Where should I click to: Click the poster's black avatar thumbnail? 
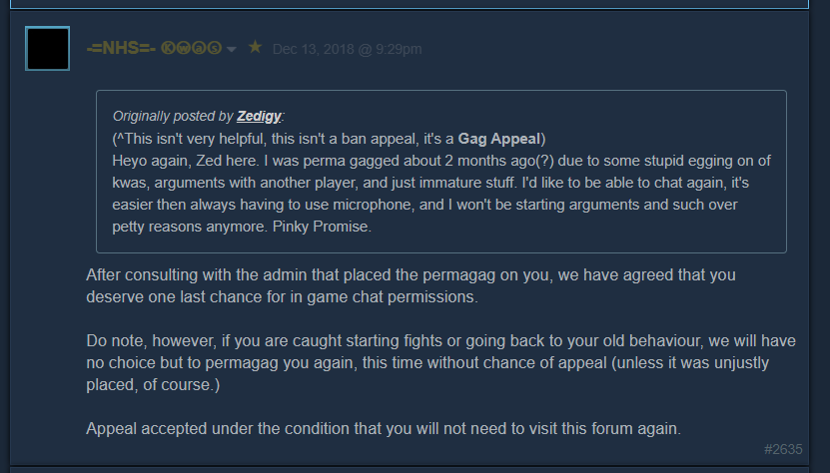[x=47, y=49]
